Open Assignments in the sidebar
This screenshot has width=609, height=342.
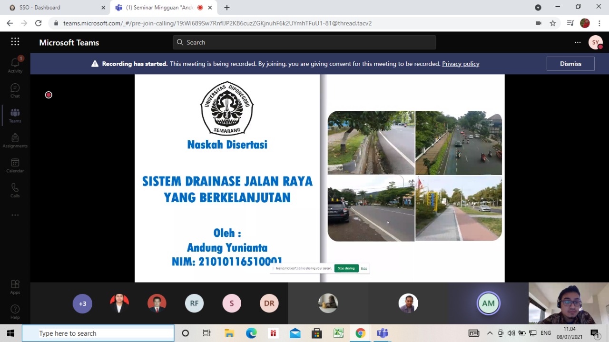pos(15,140)
